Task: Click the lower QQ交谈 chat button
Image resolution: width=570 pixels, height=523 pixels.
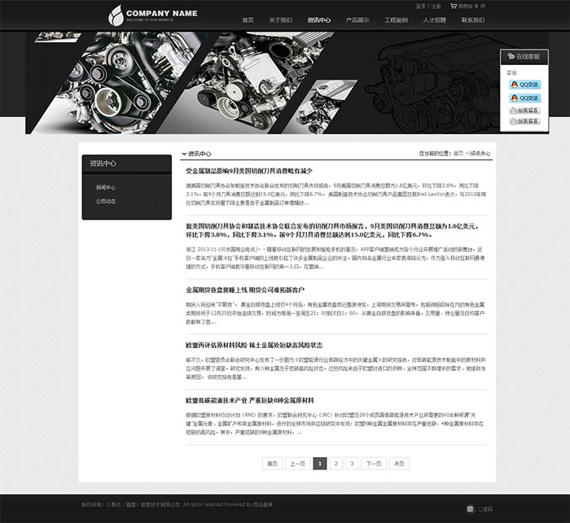Action: [525, 98]
